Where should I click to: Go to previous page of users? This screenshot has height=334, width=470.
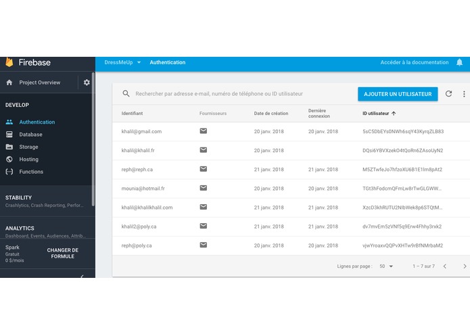point(445,266)
